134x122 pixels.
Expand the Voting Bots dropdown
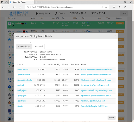coord(43,13)
